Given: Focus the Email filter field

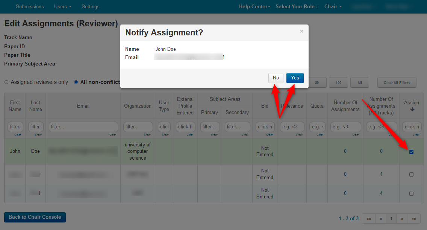Looking at the screenshot, I should [x=83, y=127].
